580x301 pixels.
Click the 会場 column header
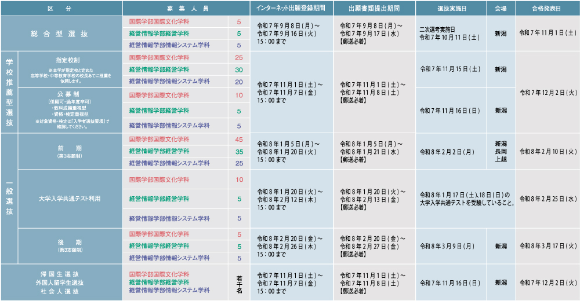tap(501, 9)
